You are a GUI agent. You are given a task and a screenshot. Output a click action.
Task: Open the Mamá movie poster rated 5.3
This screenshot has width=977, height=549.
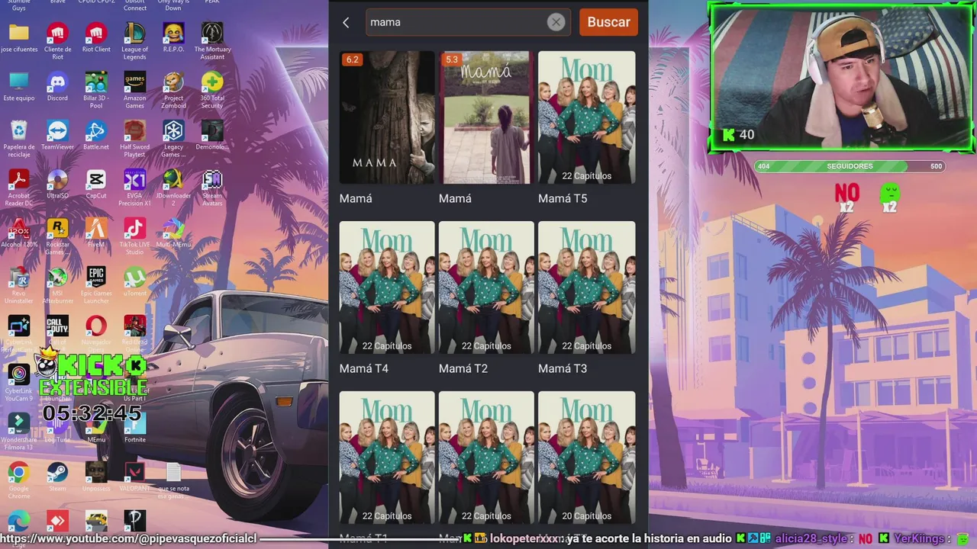[486, 117]
